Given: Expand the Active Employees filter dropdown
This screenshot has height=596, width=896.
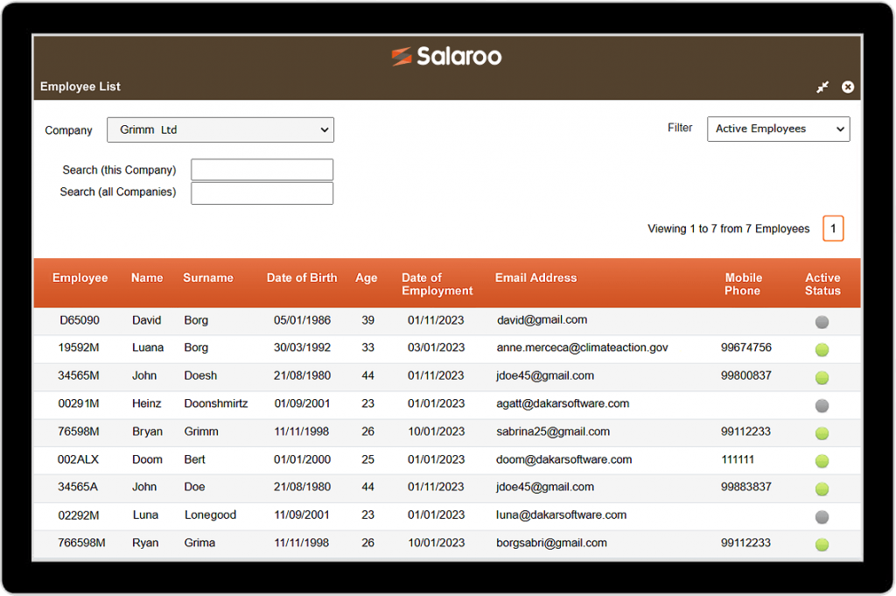Looking at the screenshot, I should (x=778, y=129).
